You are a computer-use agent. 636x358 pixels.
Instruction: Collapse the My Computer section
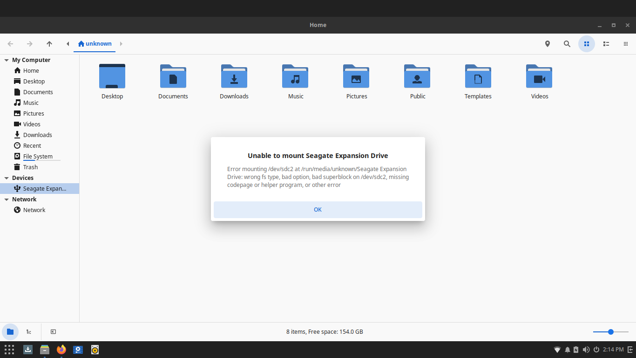pyautogui.click(x=7, y=60)
